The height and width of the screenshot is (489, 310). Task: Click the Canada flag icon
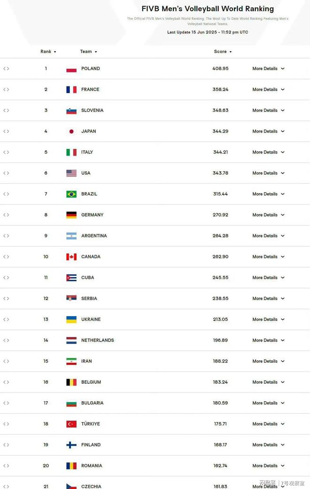click(x=71, y=257)
